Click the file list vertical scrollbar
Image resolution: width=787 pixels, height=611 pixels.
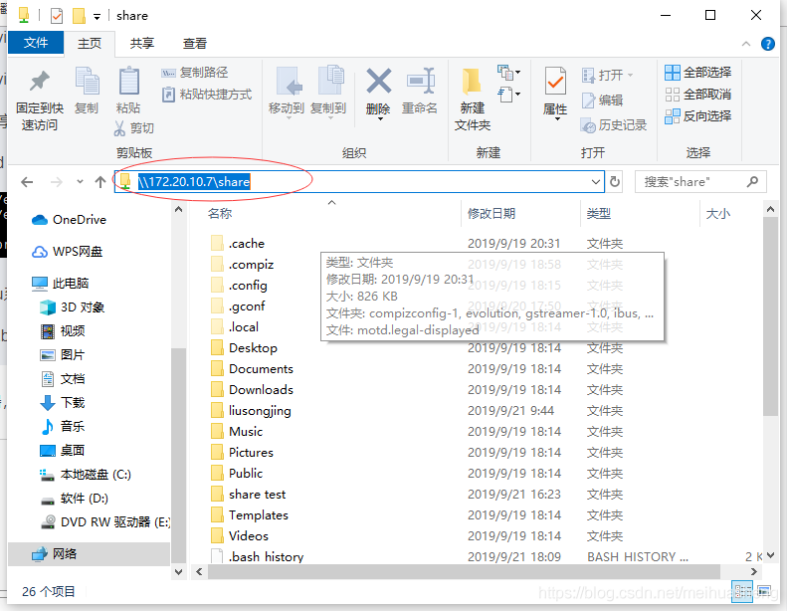tap(770, 316)
